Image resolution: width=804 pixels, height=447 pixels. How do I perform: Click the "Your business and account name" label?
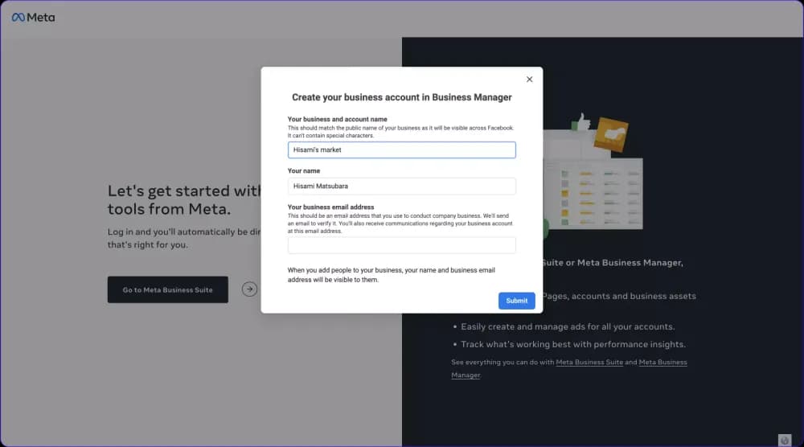337,119
